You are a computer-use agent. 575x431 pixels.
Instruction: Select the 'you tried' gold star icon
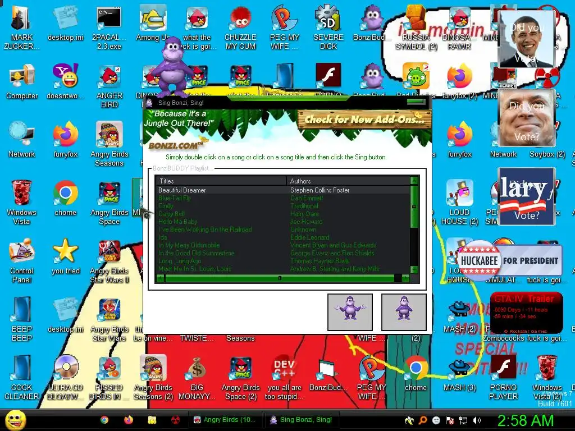(x=65, y=256)
